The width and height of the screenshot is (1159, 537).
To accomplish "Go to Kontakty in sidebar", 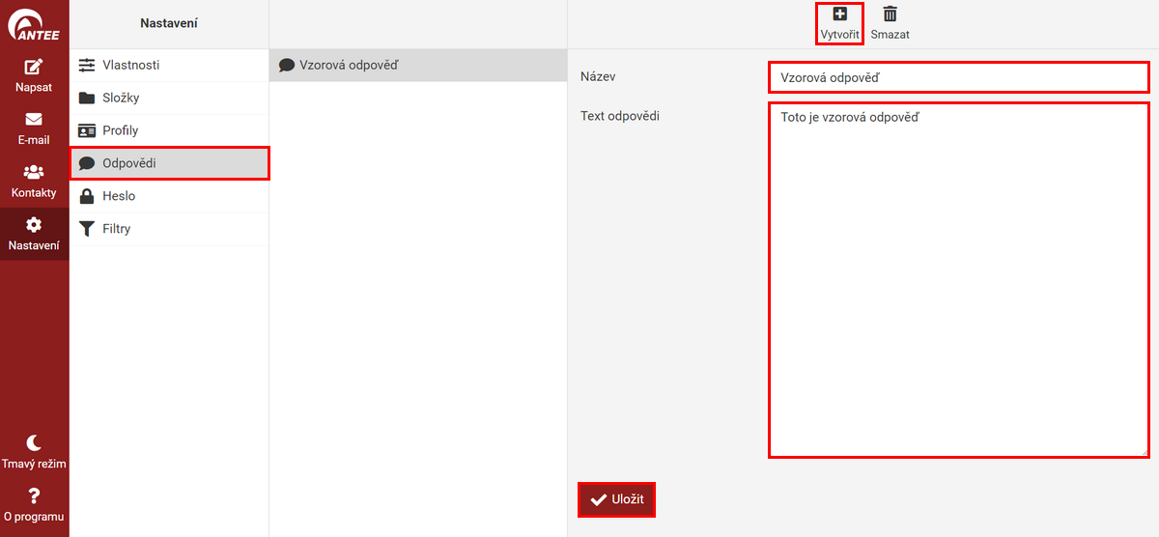I will 34,181.
